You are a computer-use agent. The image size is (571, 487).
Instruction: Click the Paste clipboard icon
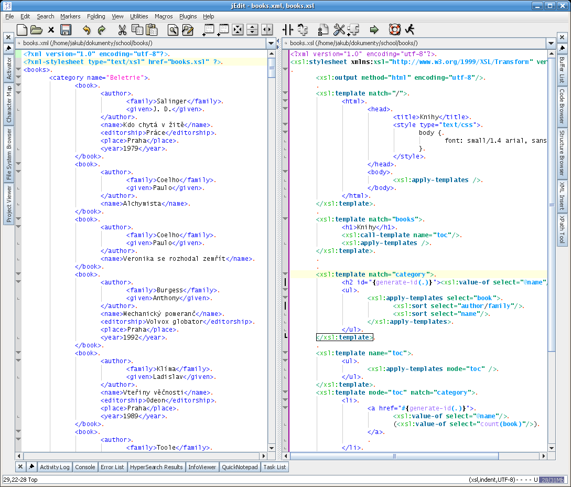[152, 29]
